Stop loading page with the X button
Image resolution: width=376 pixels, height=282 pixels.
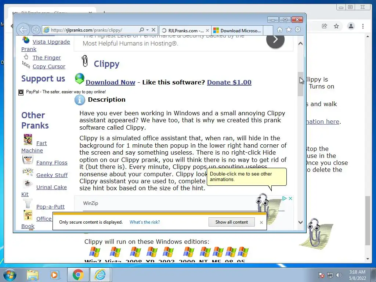(153, 30)
